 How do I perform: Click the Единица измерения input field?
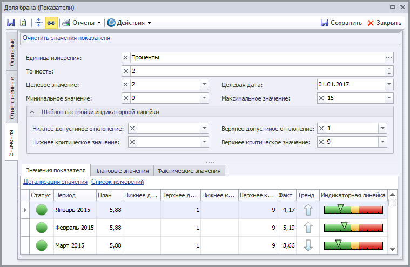257,57
